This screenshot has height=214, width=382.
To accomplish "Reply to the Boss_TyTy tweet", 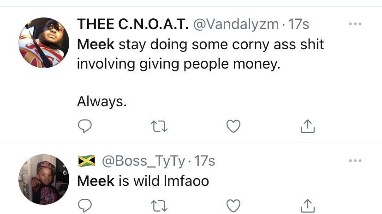I will coord(85,206).
